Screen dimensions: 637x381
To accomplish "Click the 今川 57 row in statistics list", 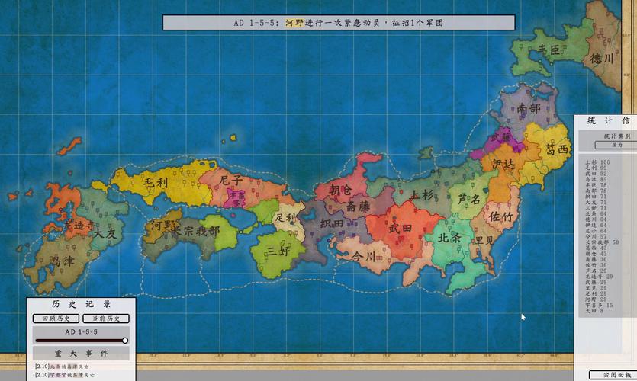I will pos(596,236).
